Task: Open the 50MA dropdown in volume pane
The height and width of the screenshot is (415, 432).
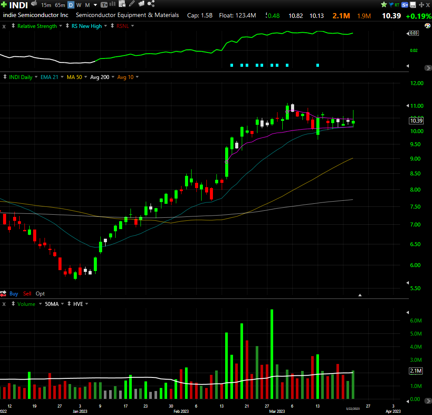Action: pos(62,304)
